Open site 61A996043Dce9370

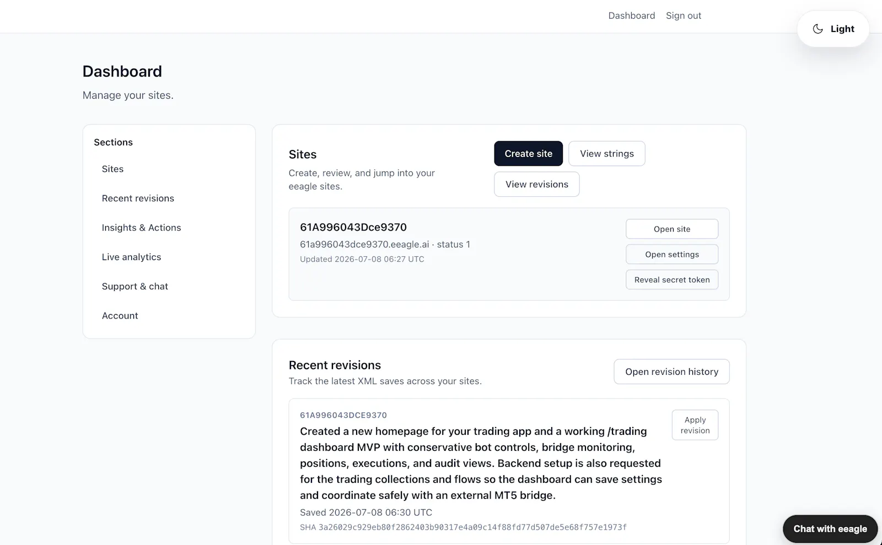point(671,229)
